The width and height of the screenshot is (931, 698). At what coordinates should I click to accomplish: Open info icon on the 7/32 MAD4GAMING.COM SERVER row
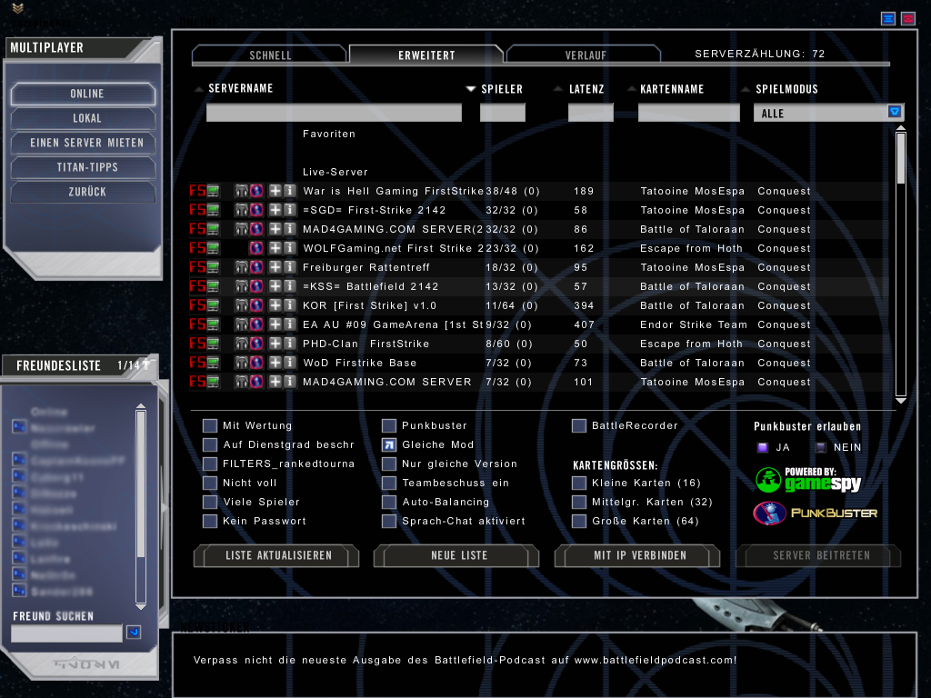point(289,381)
